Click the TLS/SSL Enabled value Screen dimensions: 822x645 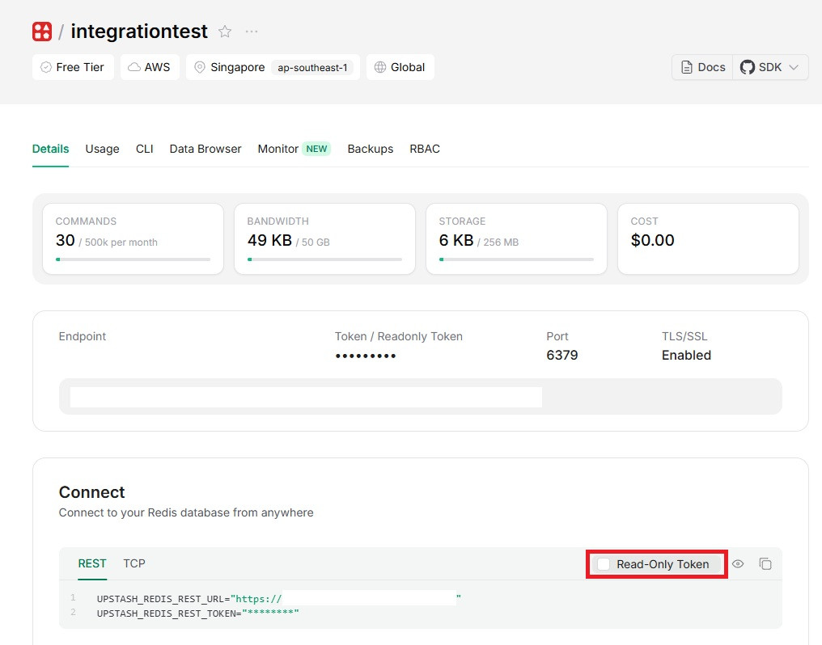tap(686, 355)
